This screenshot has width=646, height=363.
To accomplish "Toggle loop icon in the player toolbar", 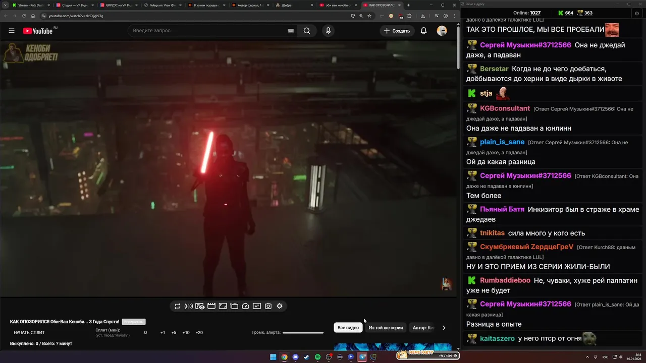I will point(178,306).
